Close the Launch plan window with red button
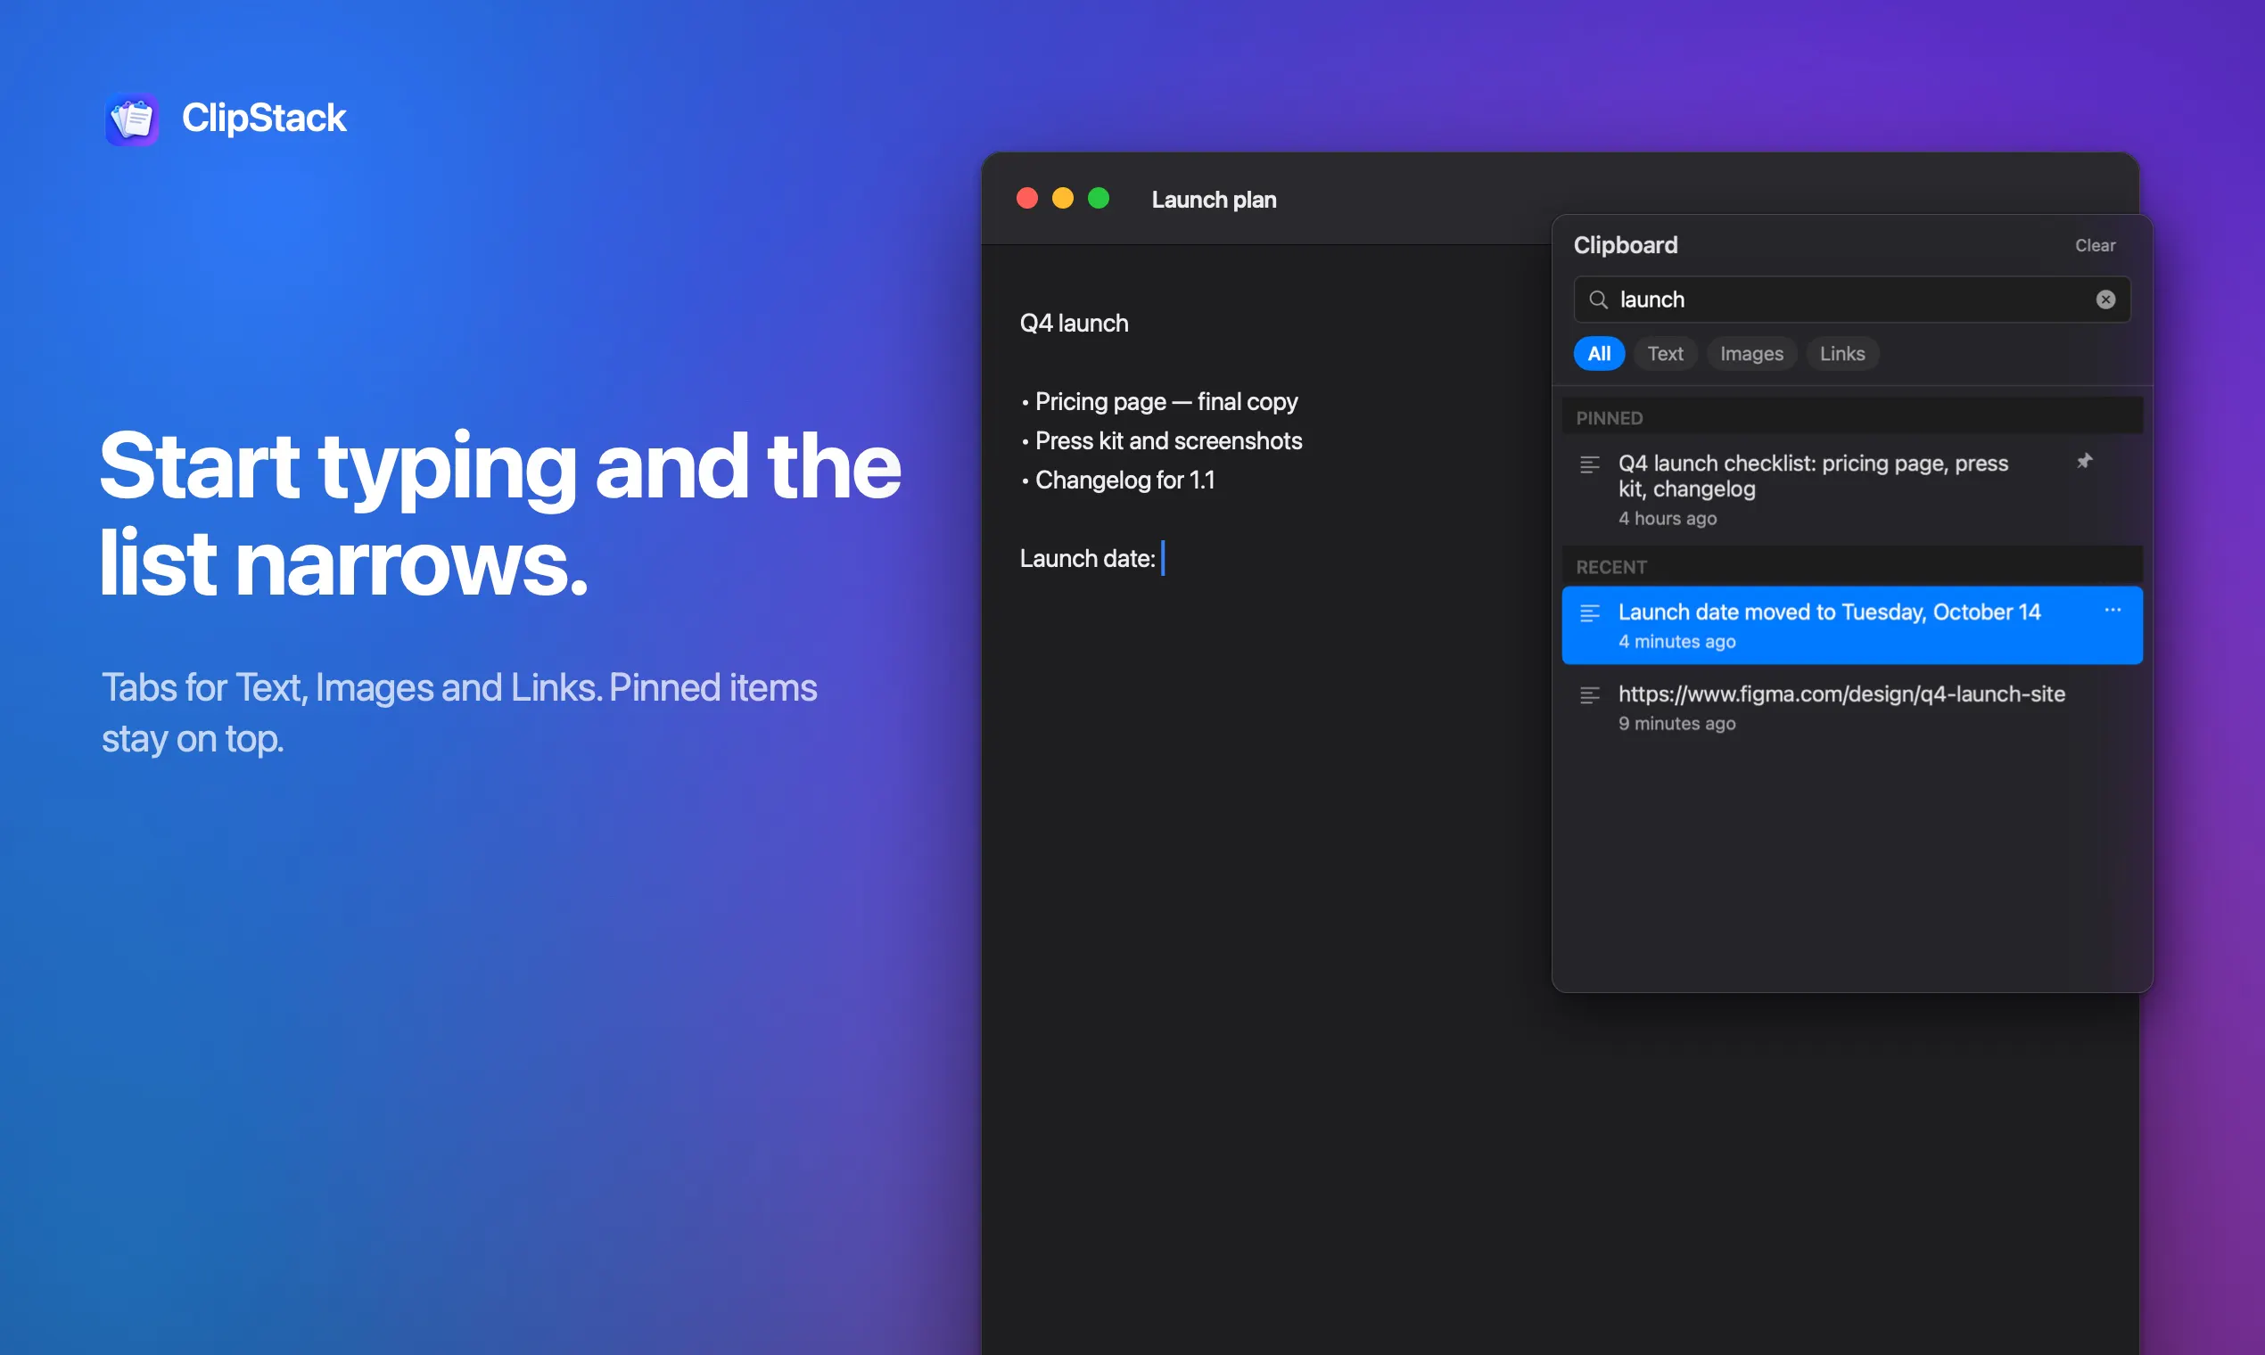 pos(1027,199)
